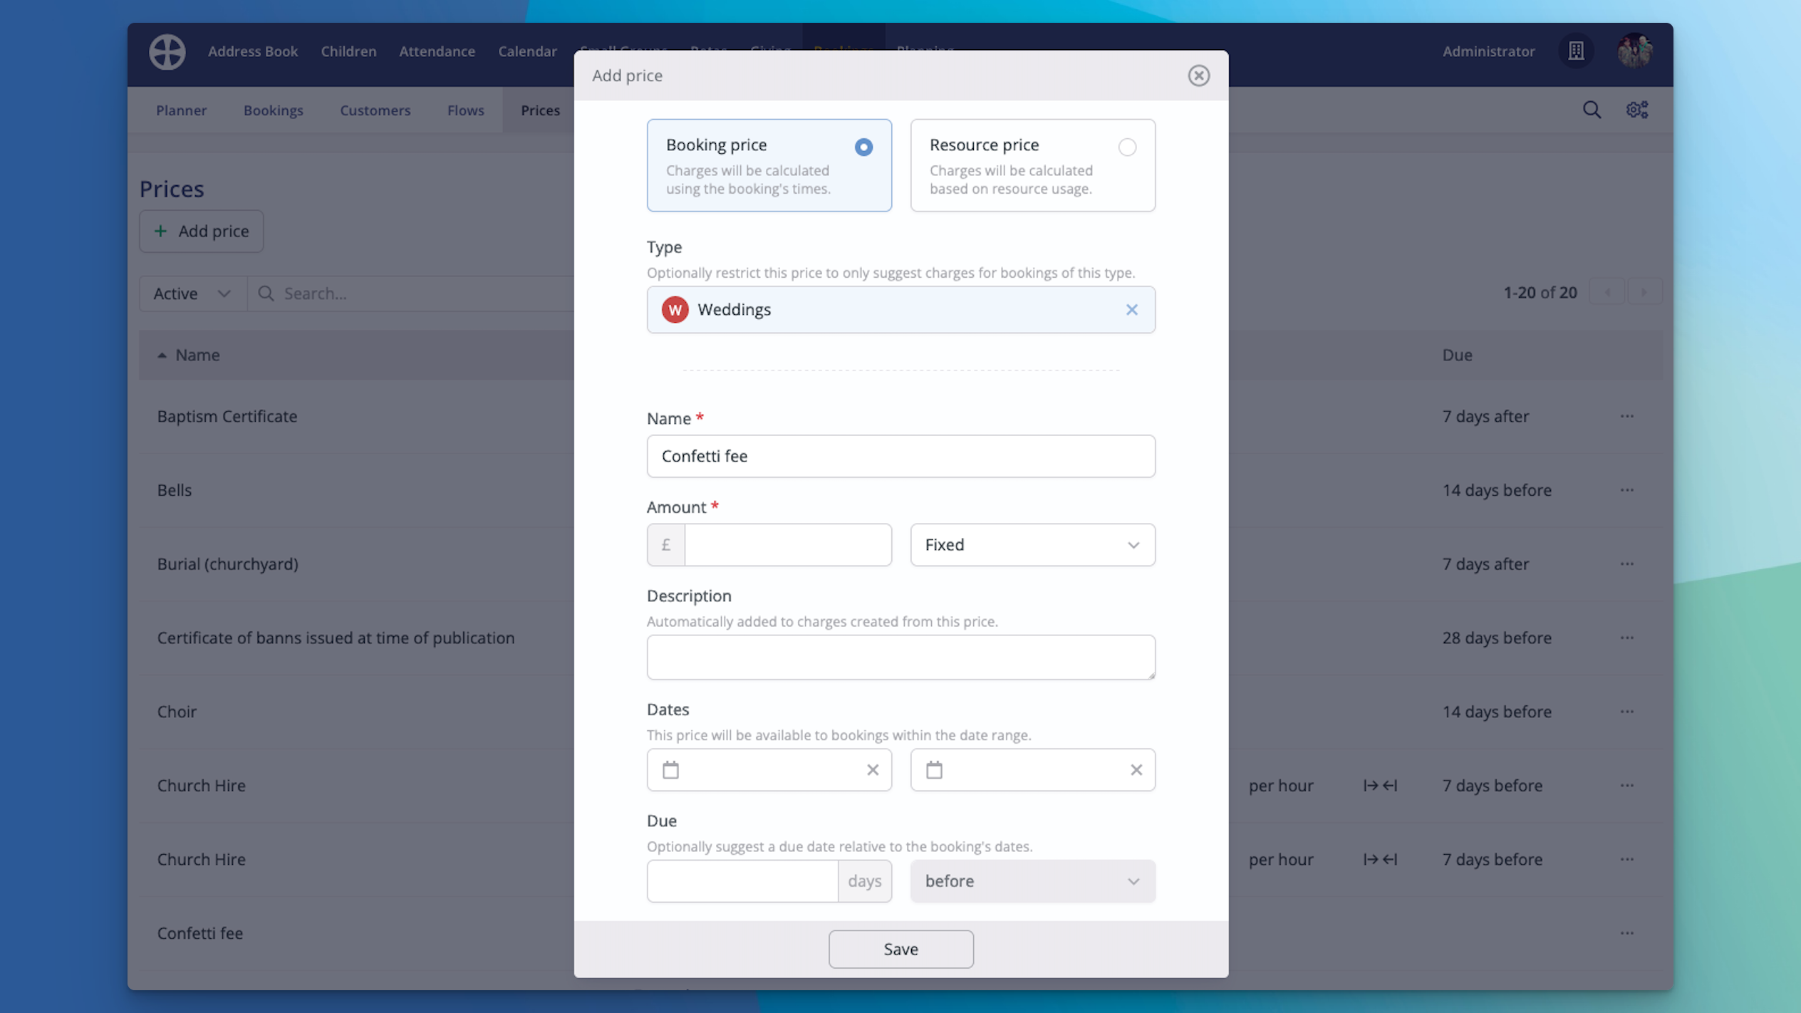Open start date calendar icon

coord(670,769)
